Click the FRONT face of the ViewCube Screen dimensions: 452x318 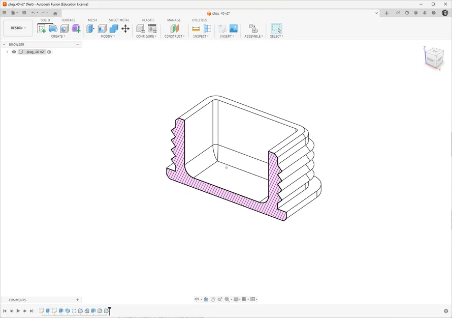(x=431, y=61)
